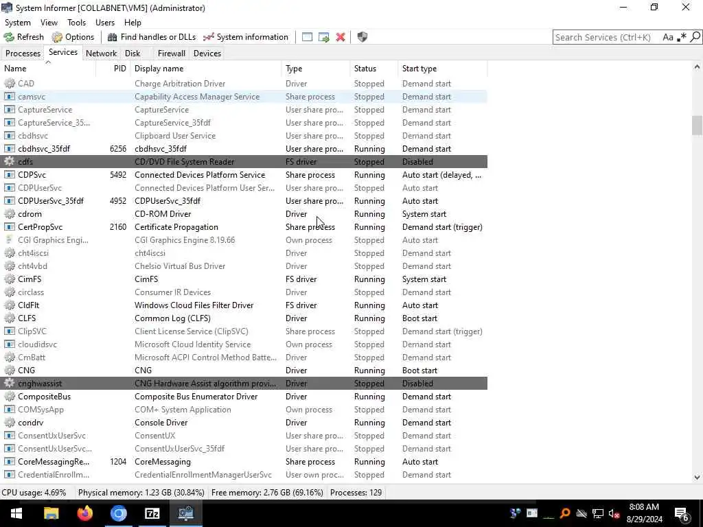Viewport: 703px width, 527px height.
Task: Click the find window toolbar icon
Action: click(x=307, y=37)
